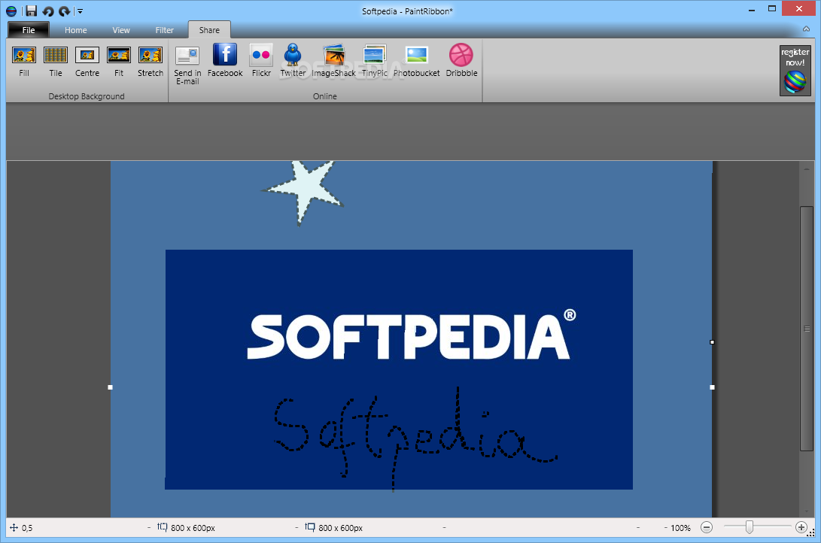Open the quick access toolbar customize dropdown
The image size is (821, 543).
point(80,11)
